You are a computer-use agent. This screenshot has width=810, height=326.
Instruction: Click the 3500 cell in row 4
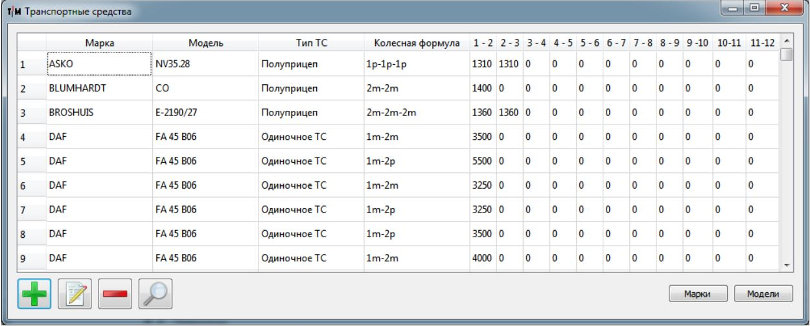[x=483, y=137]
